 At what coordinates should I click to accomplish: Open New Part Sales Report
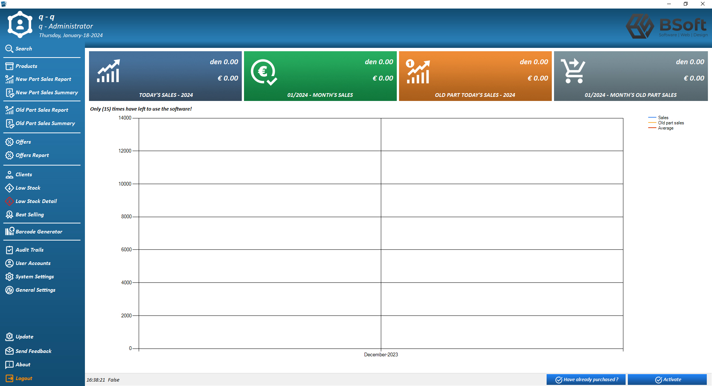point(43,79)
